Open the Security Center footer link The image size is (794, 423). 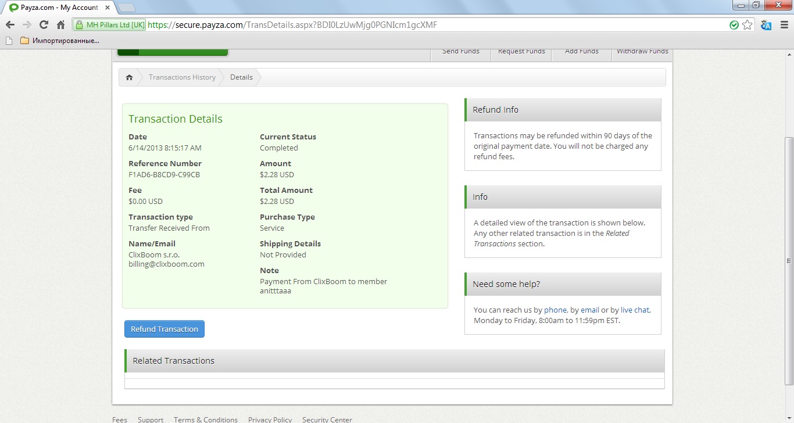click(x=327, y=419)
